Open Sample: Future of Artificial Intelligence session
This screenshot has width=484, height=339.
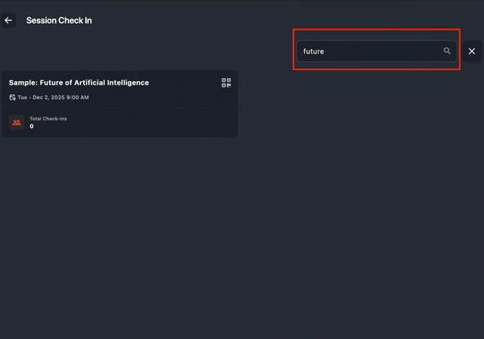click(x=79, y=82)
